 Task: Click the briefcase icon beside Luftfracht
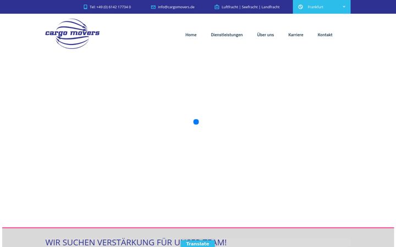[217, 7]
